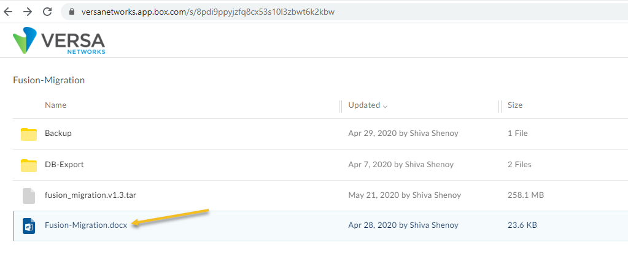Image resolution: width=628 pixels, height=267 pixels.
Task: Open the Fusion-Migration.docx link
Action: point(86,225)
